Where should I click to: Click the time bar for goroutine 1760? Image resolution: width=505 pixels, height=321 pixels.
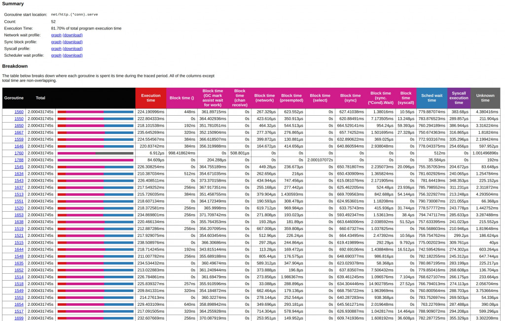coord(95,153)
